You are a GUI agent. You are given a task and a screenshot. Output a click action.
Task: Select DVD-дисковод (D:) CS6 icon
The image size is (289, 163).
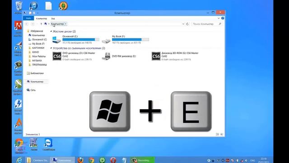tap(57, 56)
